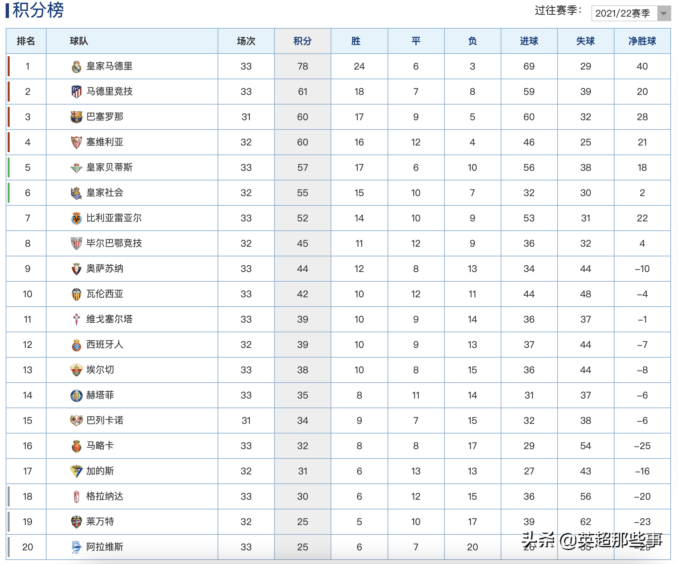Open team link 格拉纳达
678x564 pixels.
pyautogui.click(x=105, y=496)
